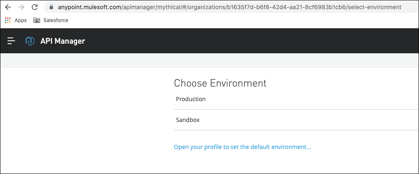Image resolution: width=419 pixels, height=174 pixels.
Task: Open the hamburger navigation menu
Action: [x=11, y=41]
